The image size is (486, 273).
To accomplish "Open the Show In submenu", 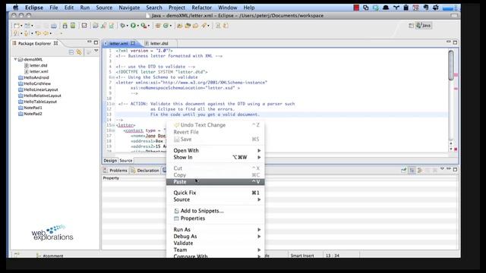I will [216, 157].
